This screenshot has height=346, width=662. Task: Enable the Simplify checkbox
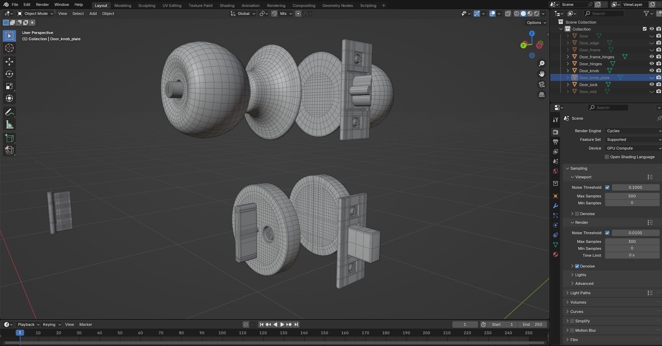[x=572, y=321]
